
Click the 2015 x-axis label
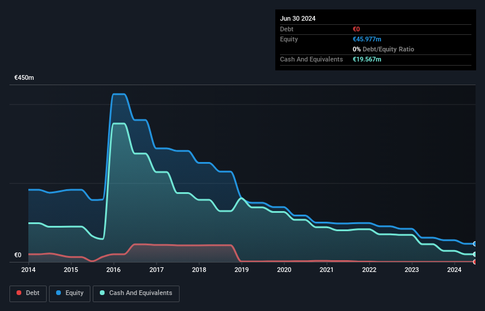point(71,270)
